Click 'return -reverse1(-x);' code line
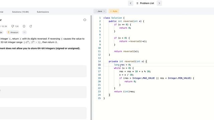Screen dimensions: 214x120 coord(133,41)
